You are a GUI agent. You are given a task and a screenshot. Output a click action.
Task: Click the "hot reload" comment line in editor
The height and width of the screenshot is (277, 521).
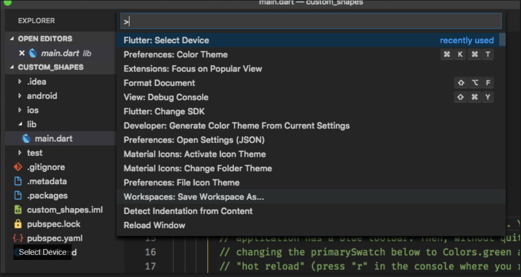pos(370,266)
